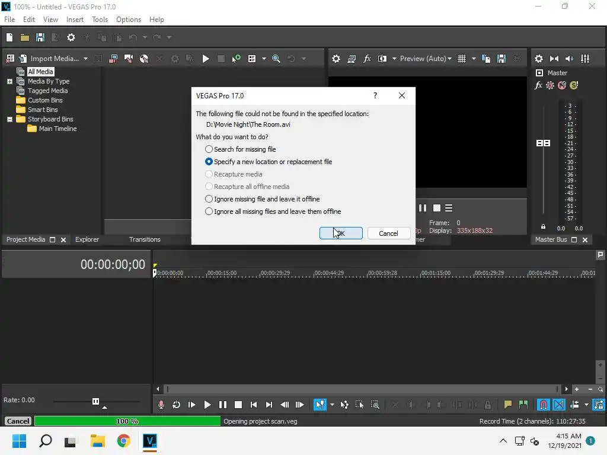The width and height of the screenshot is (607, 455).
Task: Click OK in the VEGAS dialog
Action: pos(341,233)
